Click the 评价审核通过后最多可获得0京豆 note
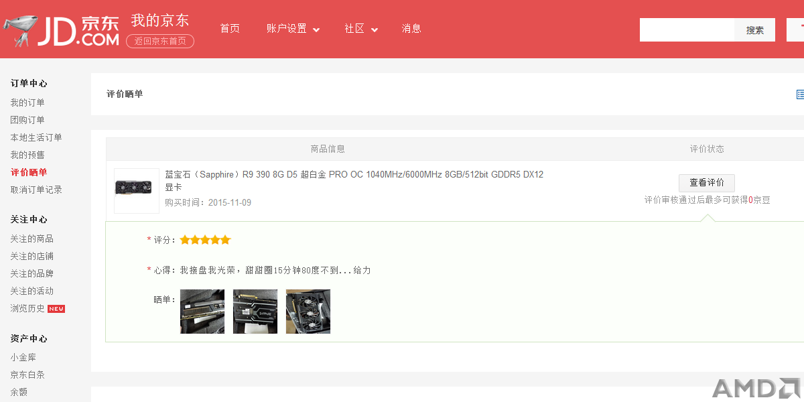Screen dimensions: 804x402 pos(707,200)
